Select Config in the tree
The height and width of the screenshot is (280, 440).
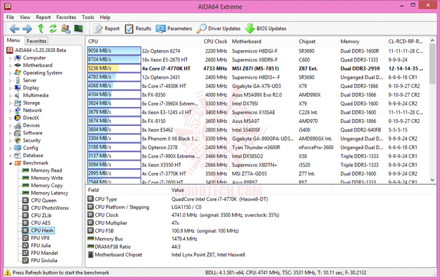pos(31,148)
